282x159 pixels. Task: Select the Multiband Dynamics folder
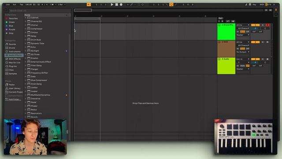[41, 95]
